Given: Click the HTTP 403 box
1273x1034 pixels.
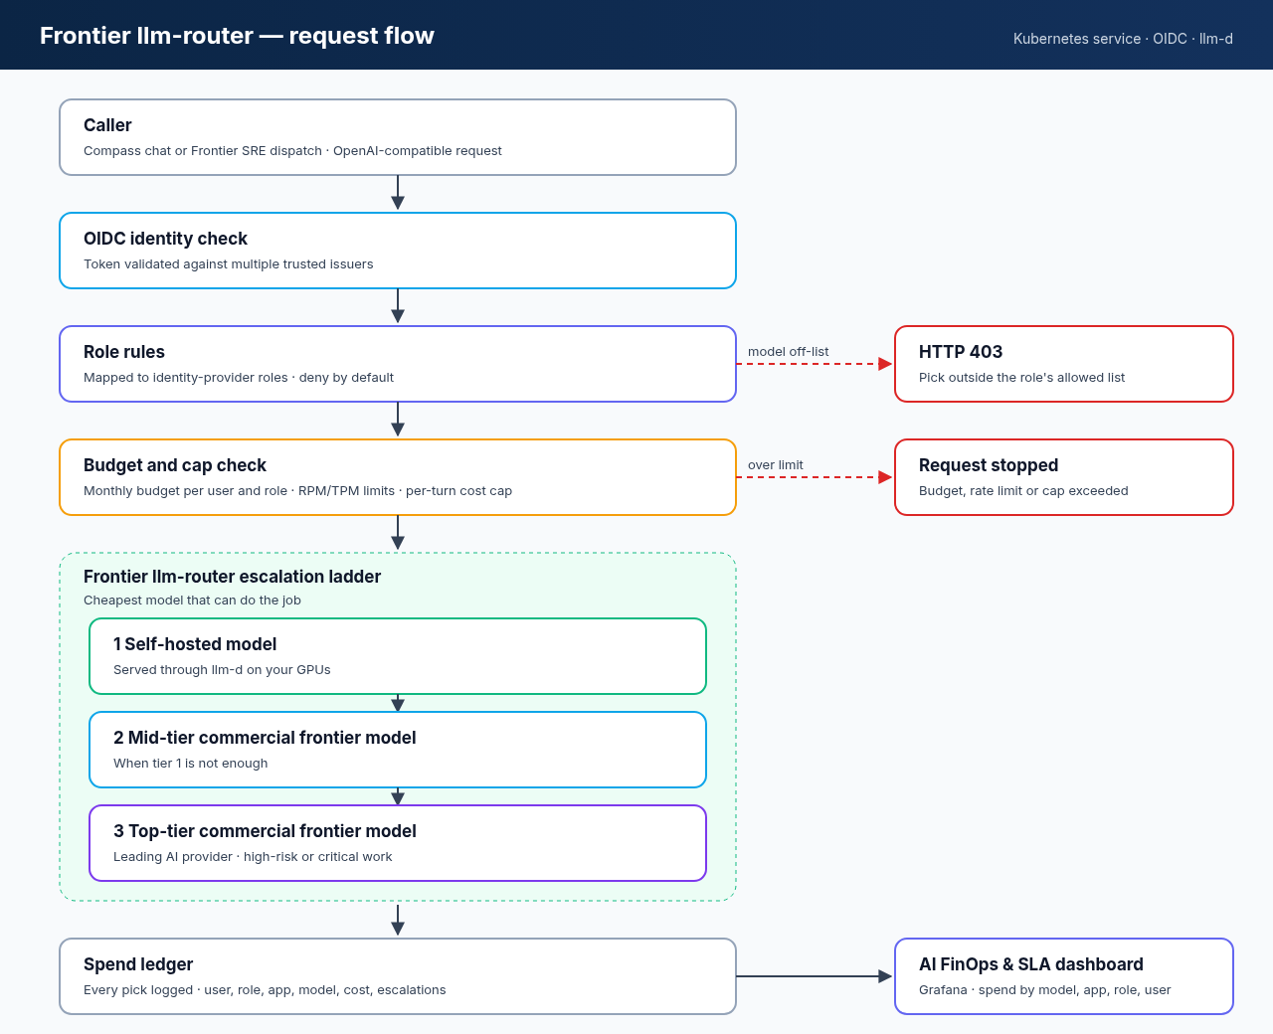Looking at the screenshot, I should 1064,364.
